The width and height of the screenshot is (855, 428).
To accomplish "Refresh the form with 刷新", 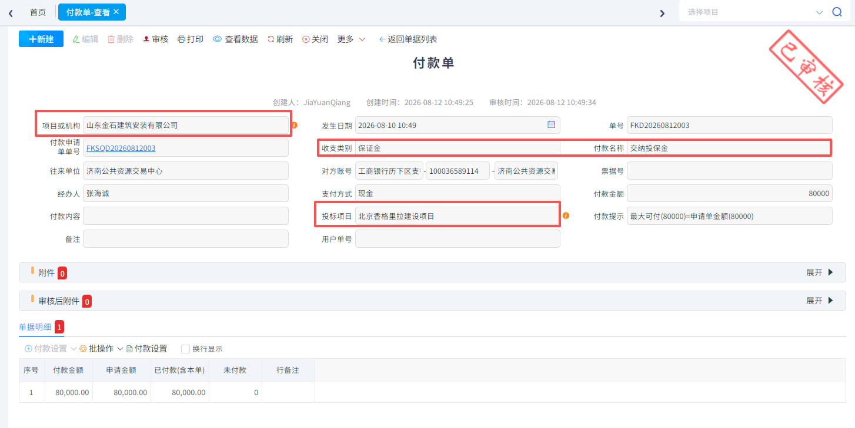I will (280, 39).
